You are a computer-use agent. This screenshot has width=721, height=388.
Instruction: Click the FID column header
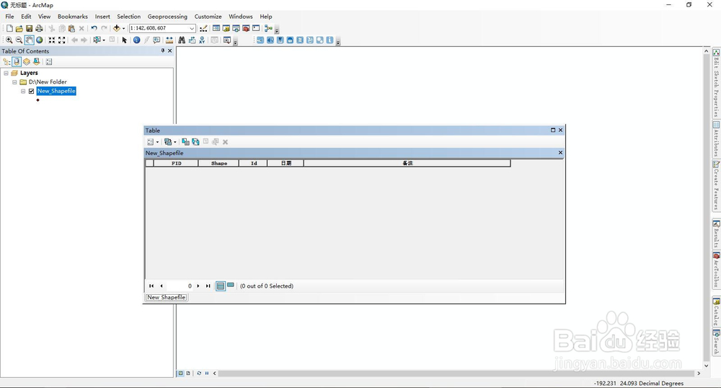(176, 163)
